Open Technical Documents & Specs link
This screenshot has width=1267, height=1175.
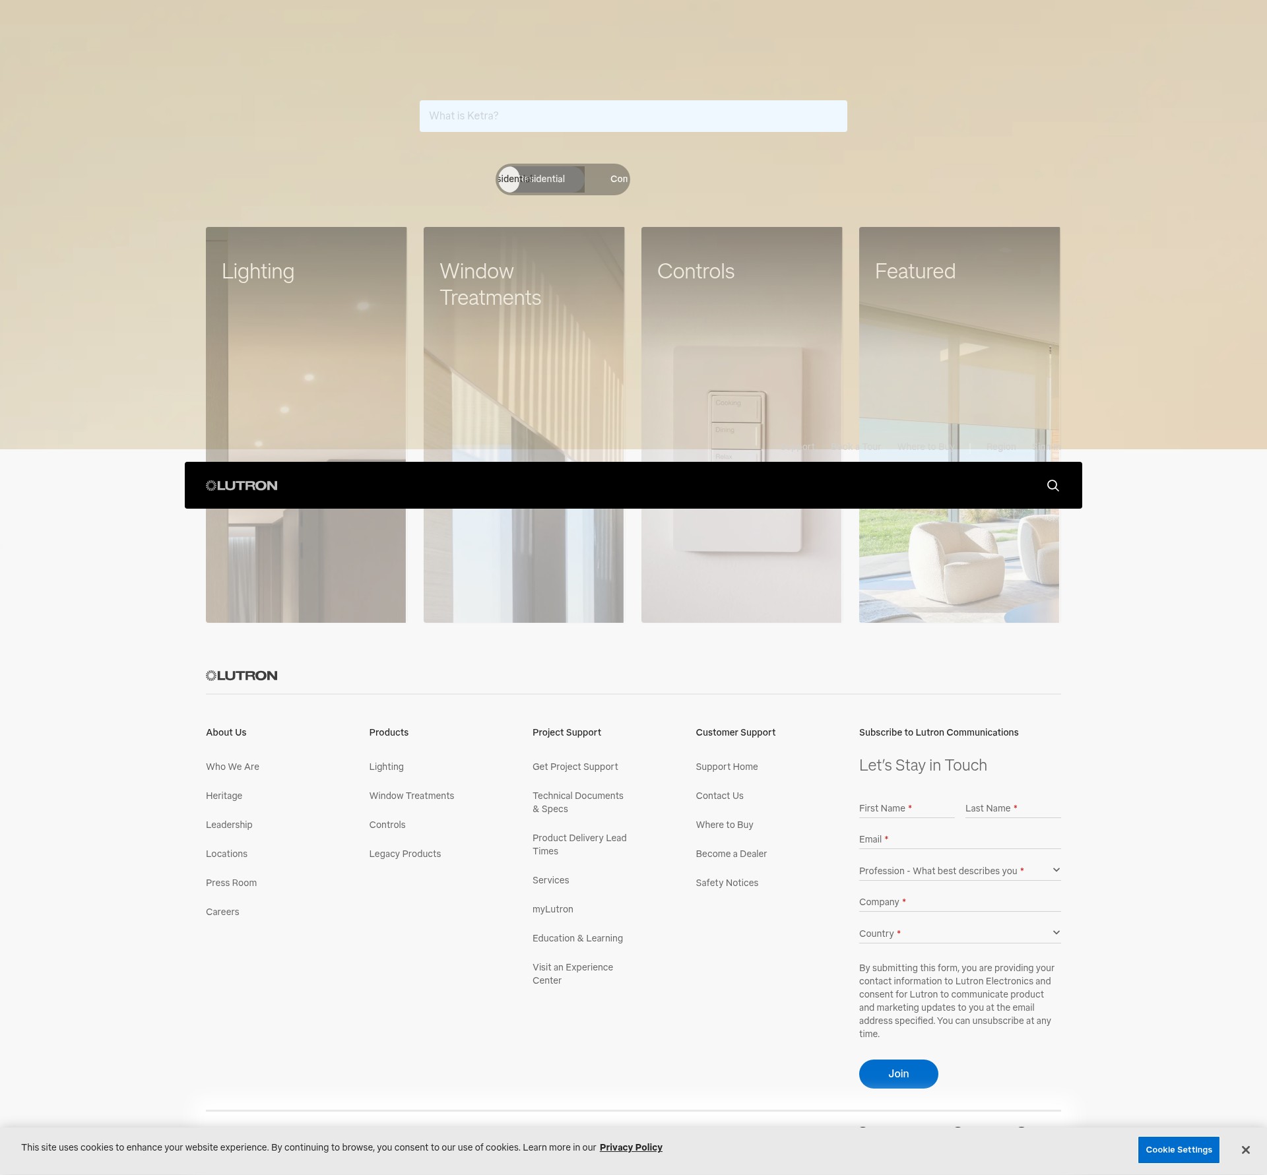coord(577,802)
